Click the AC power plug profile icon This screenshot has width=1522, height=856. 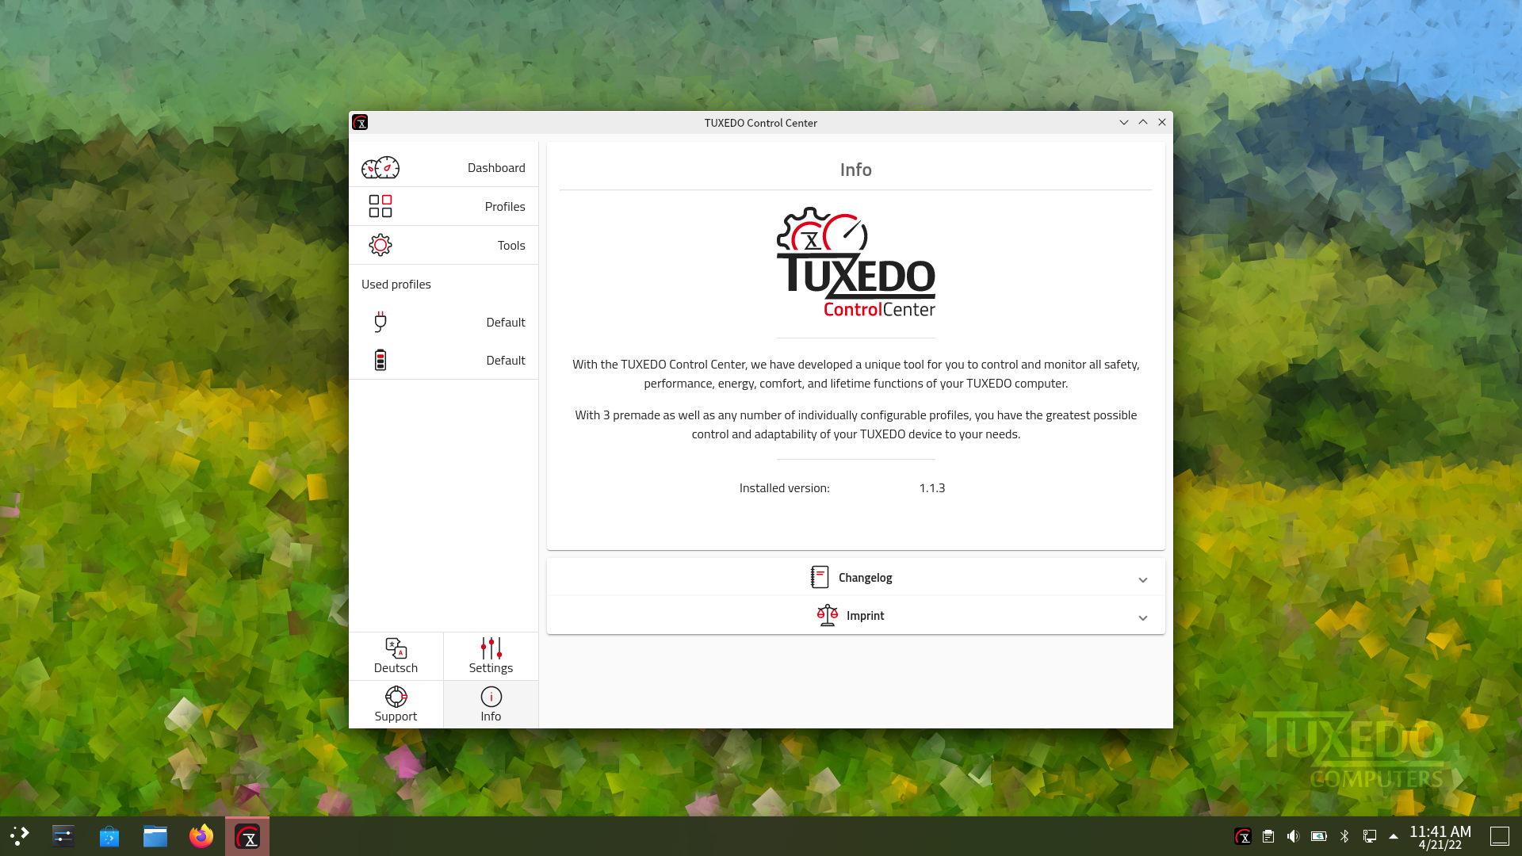click(x=380, y=322)
